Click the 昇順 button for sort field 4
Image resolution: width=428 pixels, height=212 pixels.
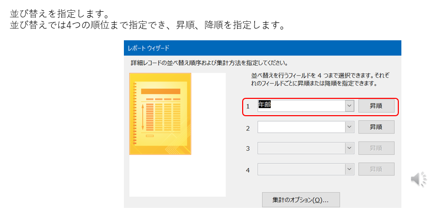tap(376, 169)
